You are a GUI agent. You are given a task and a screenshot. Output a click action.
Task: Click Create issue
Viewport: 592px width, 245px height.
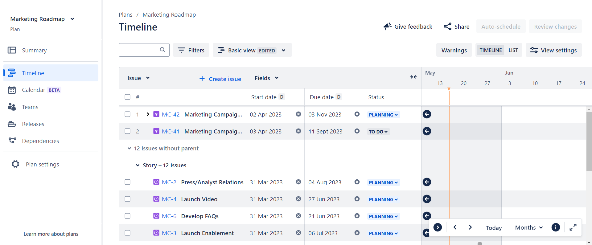[x=220, y=79]
